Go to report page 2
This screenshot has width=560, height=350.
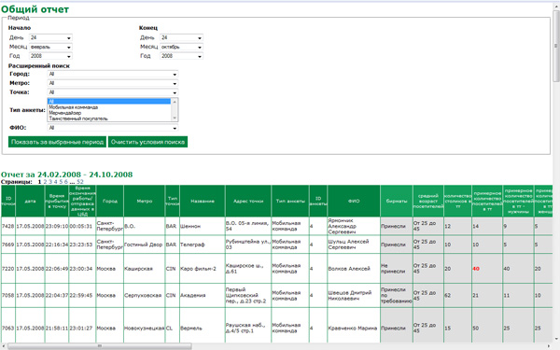(x=45, y=182)
